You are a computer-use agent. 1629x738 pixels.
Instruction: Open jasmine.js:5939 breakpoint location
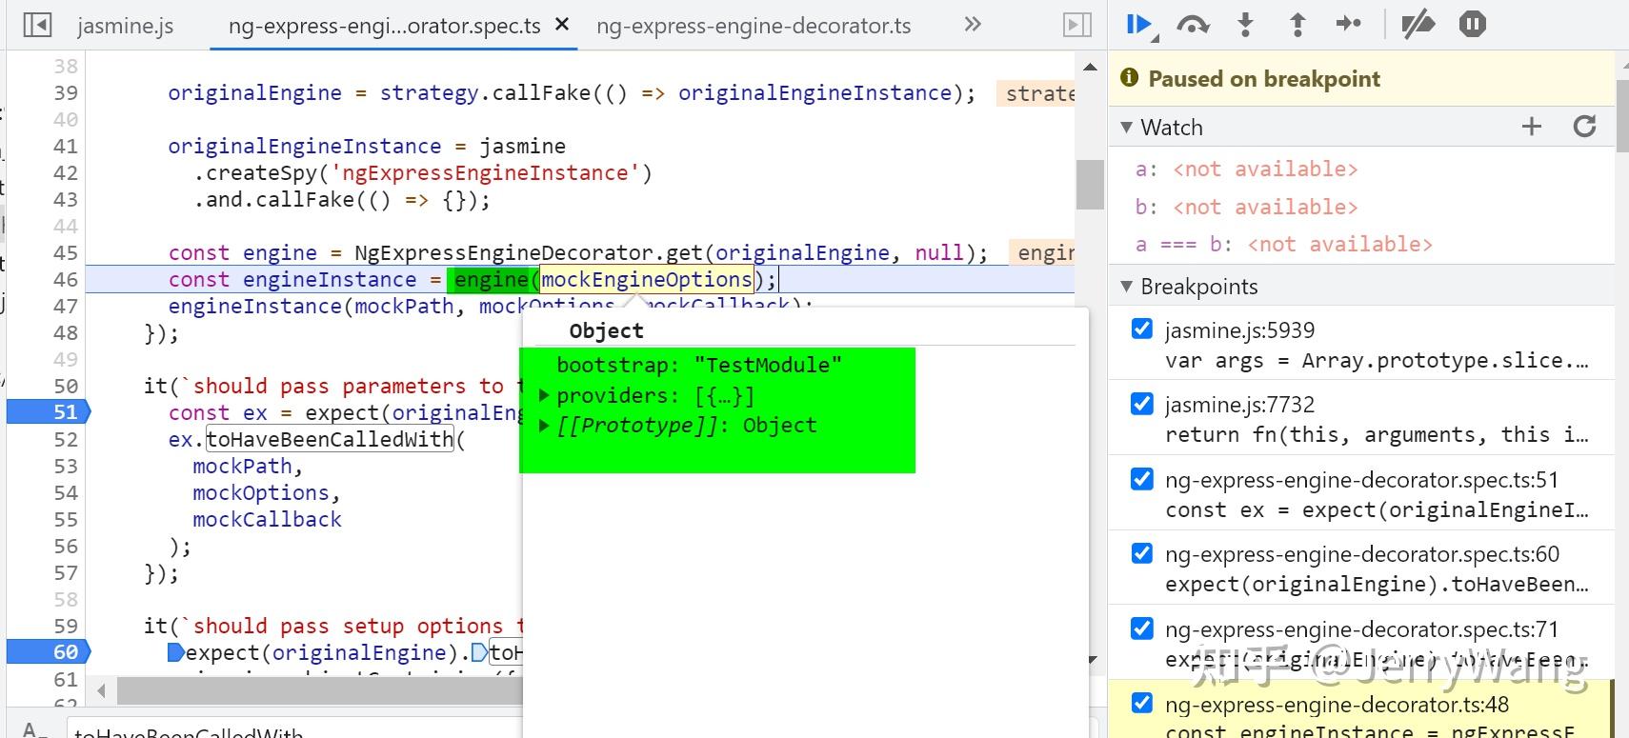(x=1239, y=329)
